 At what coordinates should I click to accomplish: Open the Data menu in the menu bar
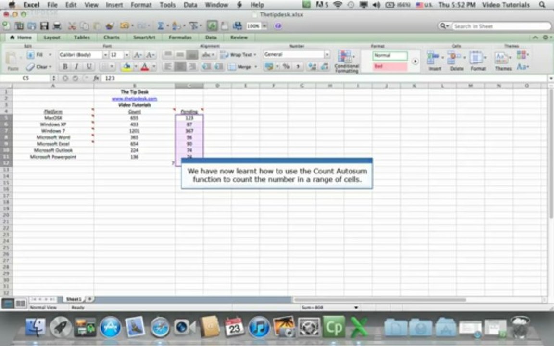pyautogui.click(x=190, y=5)
